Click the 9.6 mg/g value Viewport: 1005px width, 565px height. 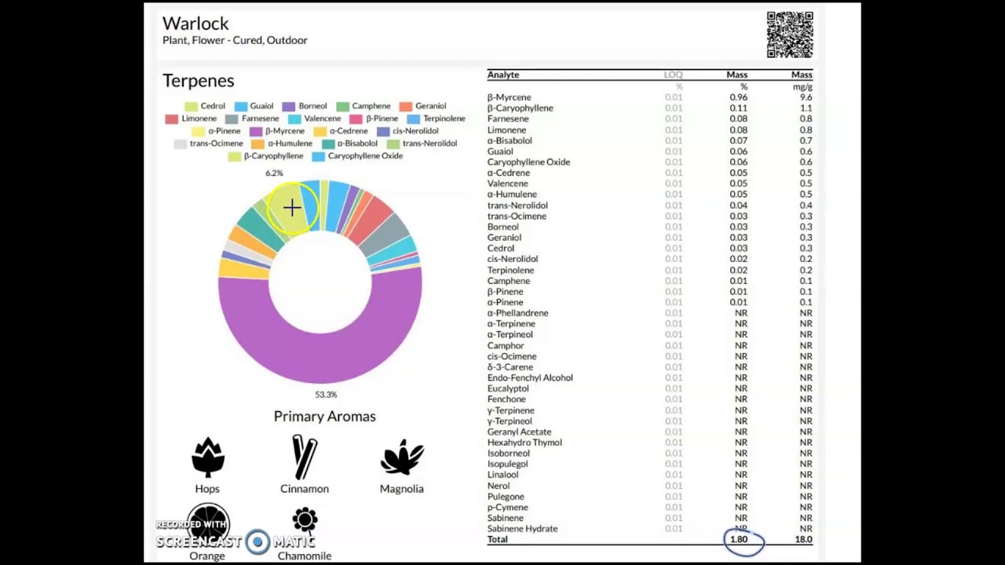click(x=806, y=97)
